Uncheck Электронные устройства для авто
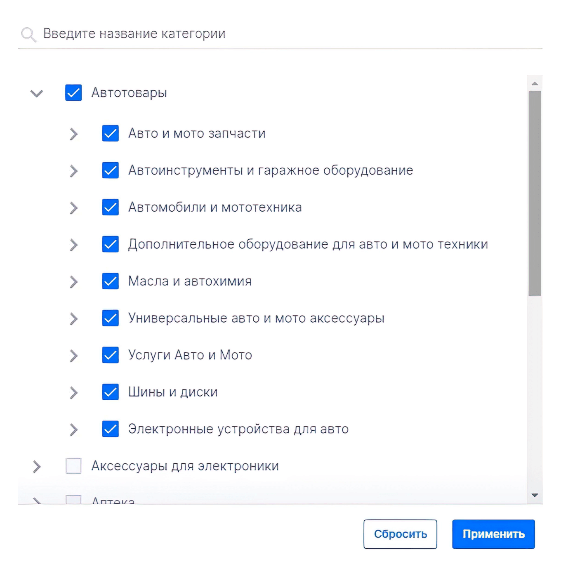The height and width of the screenshot is (576, 561). [x=110, y=429]
